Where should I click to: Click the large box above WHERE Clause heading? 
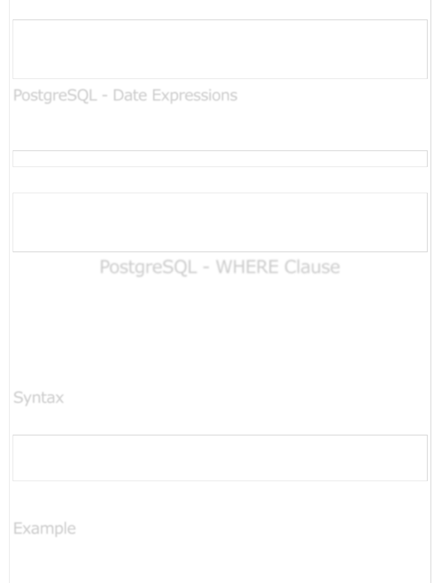pos(220,222)
